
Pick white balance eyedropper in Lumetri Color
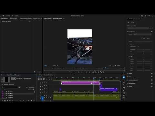click(138, 46)
